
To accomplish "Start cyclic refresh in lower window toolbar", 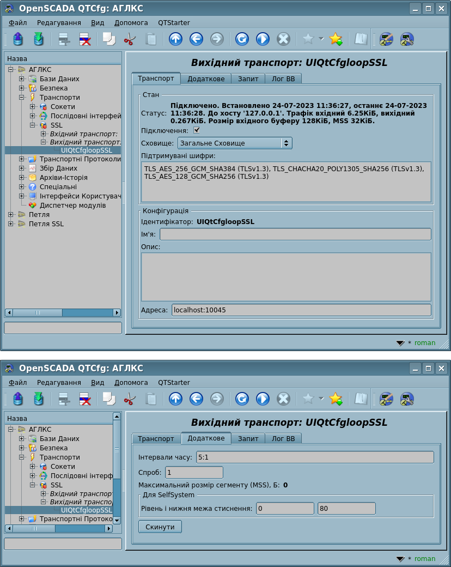I will pyautogui.click(x=263, y=399).
